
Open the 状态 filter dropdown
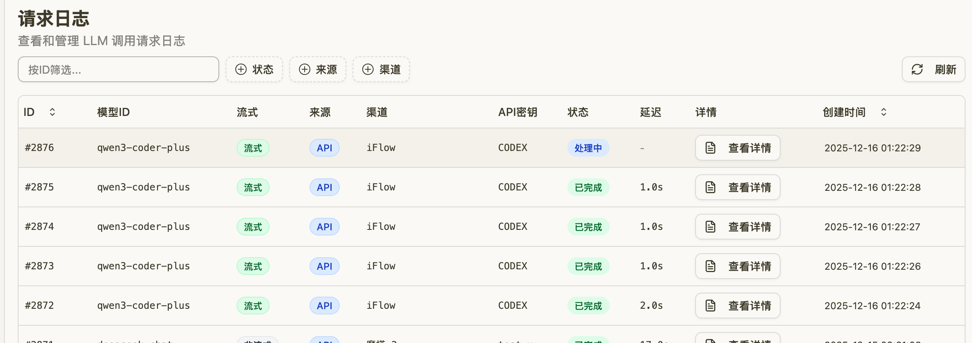tap(254, 69)
